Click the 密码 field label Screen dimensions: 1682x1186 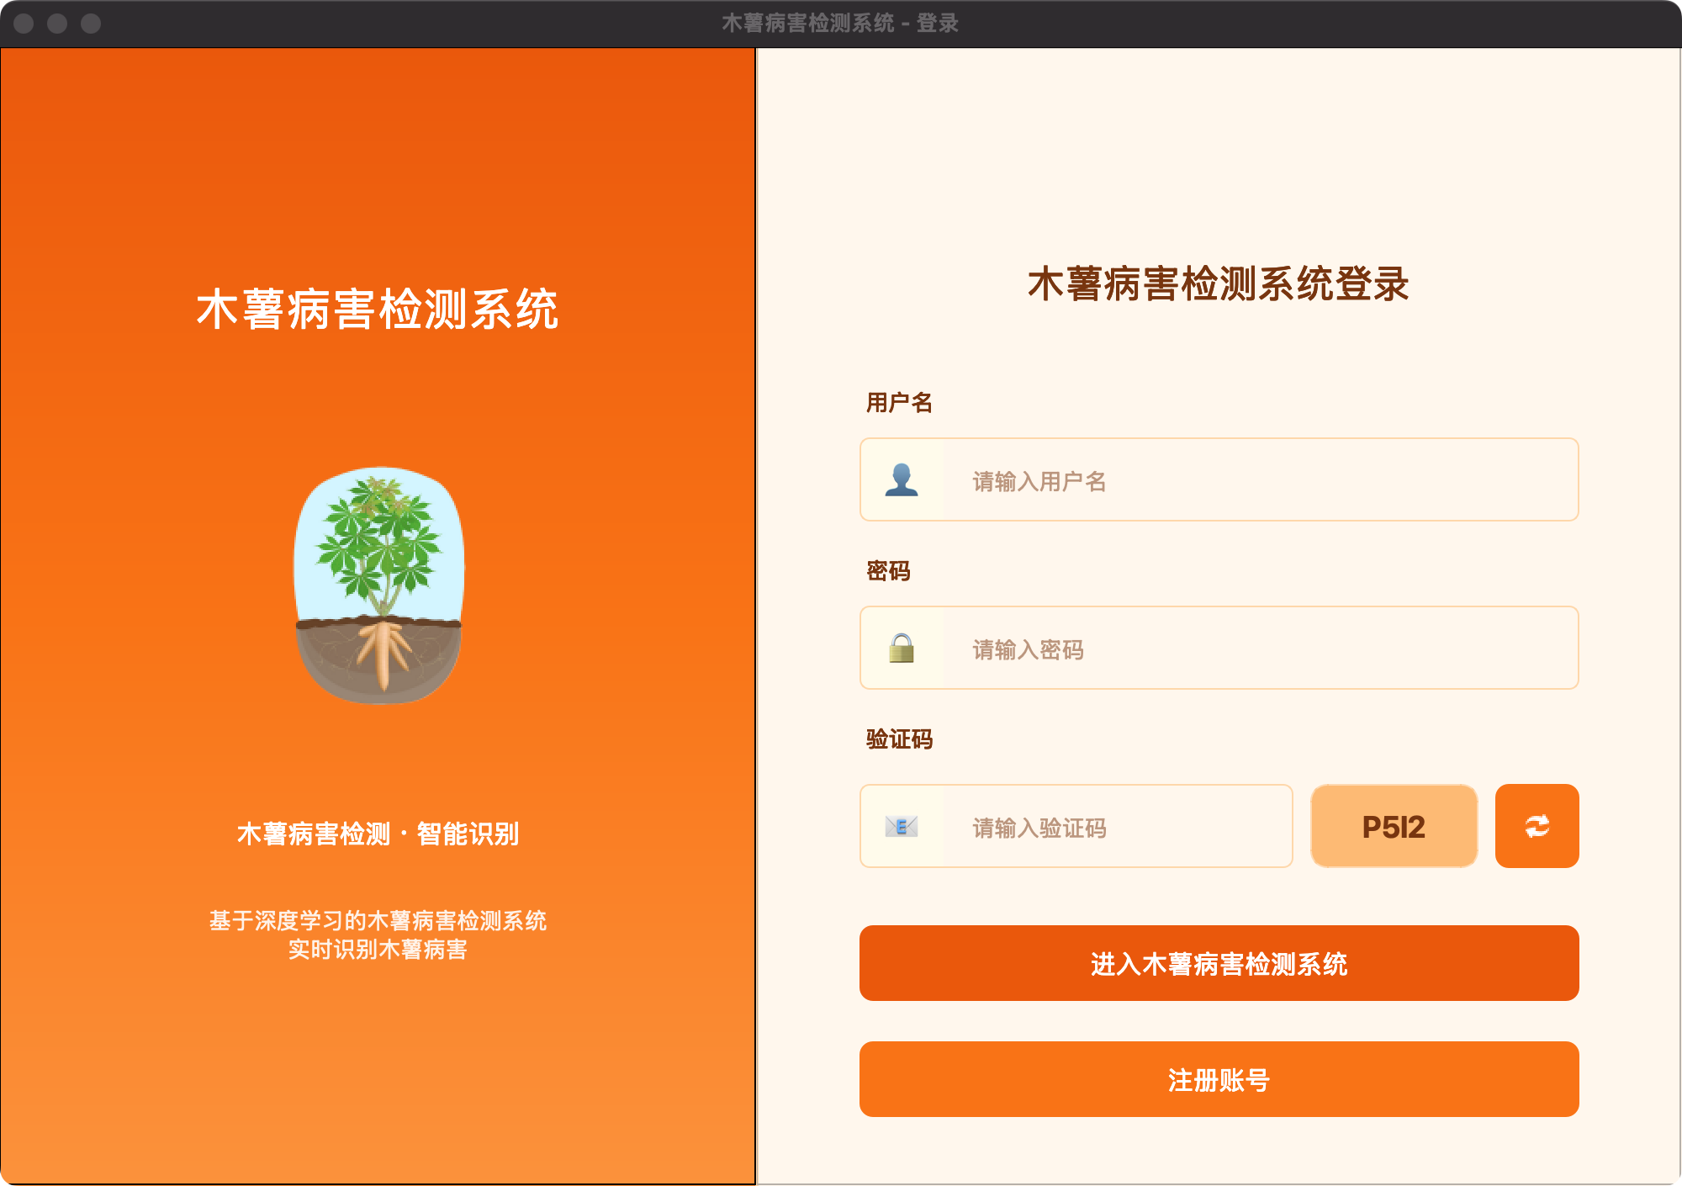coord(888,571)
